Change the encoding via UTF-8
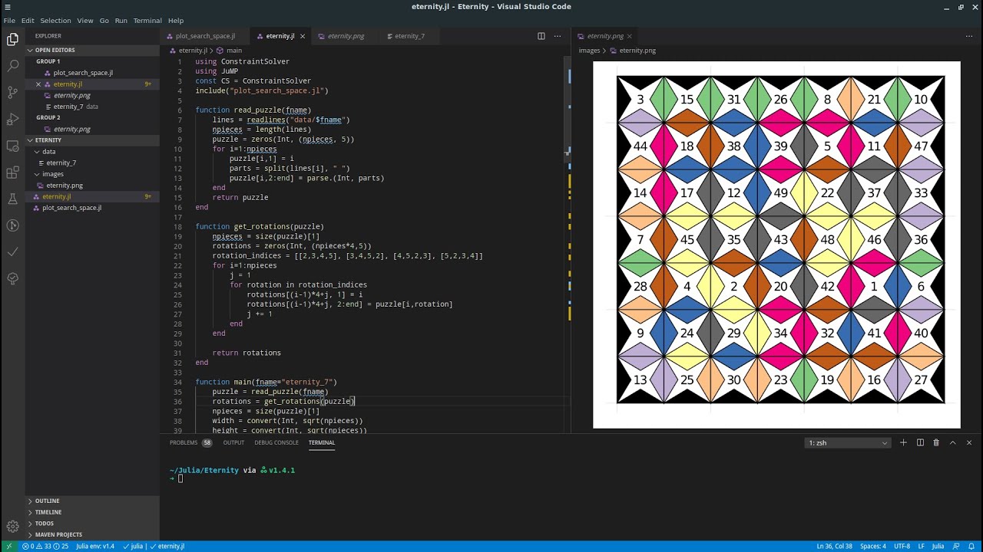This screenshot has height=552, width=983. pyautogui.click(x=902, y=546)
